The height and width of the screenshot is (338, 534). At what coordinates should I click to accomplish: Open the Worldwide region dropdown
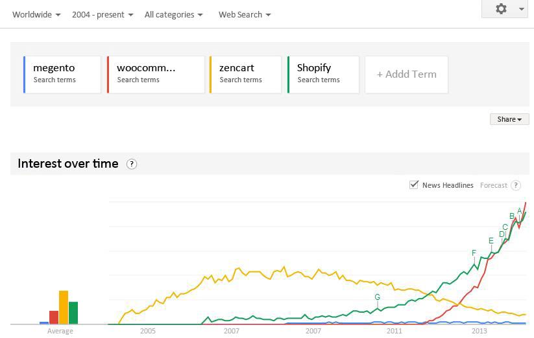point(36,15)
